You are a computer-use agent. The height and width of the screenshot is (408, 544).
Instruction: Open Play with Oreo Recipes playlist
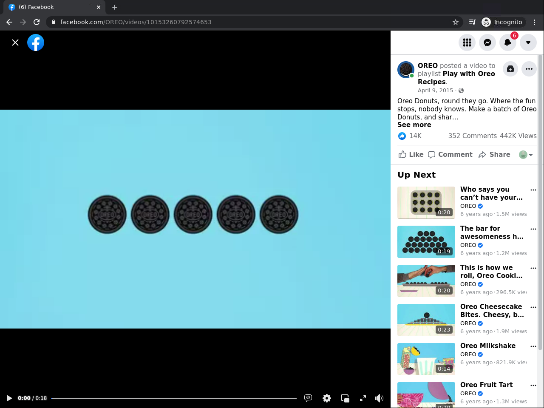(456, 78)
